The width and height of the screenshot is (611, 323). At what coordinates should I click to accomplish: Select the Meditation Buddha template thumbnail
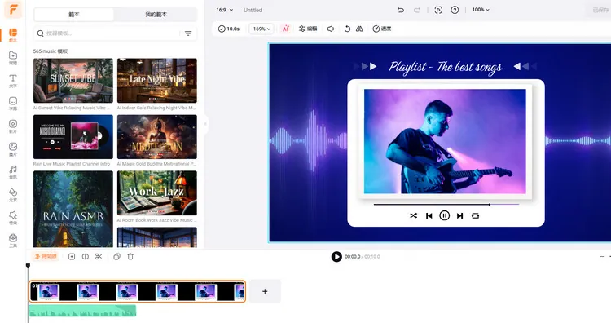click(157, 136)
